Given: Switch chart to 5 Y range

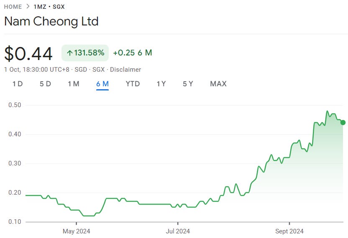Looking at the screenshot, I should [188, 84].
